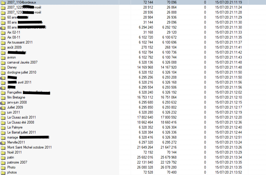The width and height of the screenshot is (266, 175).
Task: Click the shortcut folder icon beside Juillet 2009
Action: point(3,107)
